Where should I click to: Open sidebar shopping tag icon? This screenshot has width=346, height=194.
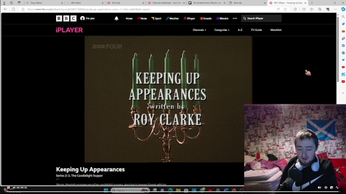(343, 24)
